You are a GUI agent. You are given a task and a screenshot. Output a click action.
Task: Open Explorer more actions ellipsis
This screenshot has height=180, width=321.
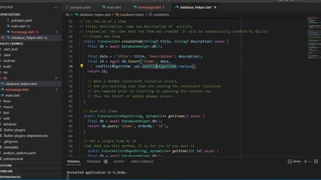coord(56,7)
